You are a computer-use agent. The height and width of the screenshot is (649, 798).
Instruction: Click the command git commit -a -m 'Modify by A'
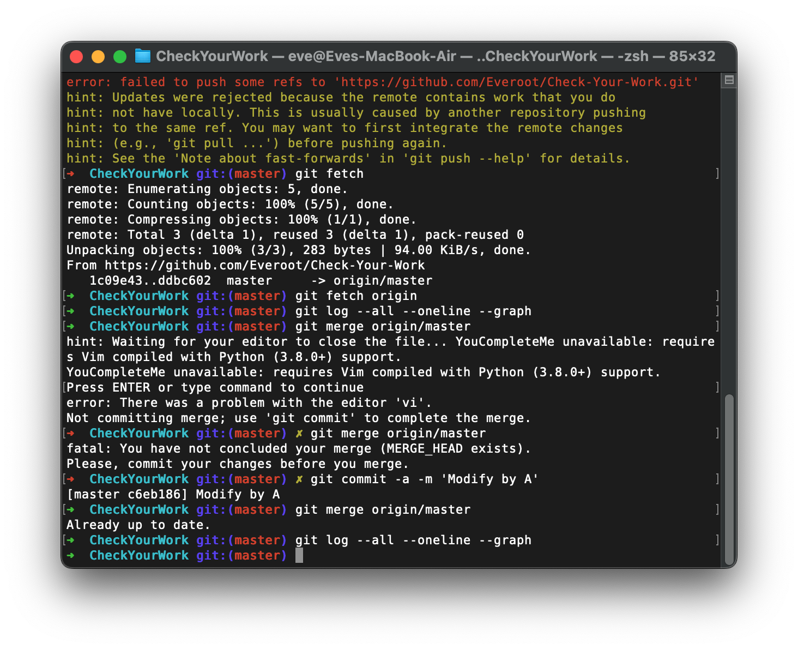[425, 479]
